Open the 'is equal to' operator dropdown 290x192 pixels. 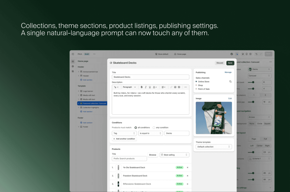(150, 133)
